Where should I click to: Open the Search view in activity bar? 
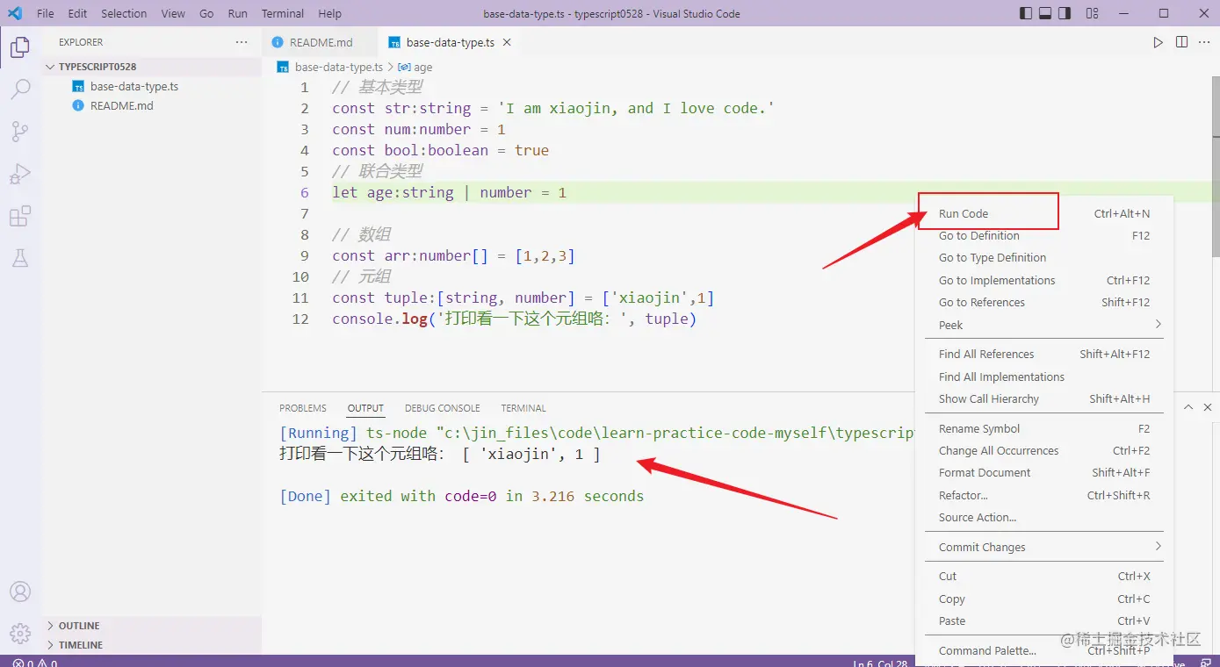point(20,90)
